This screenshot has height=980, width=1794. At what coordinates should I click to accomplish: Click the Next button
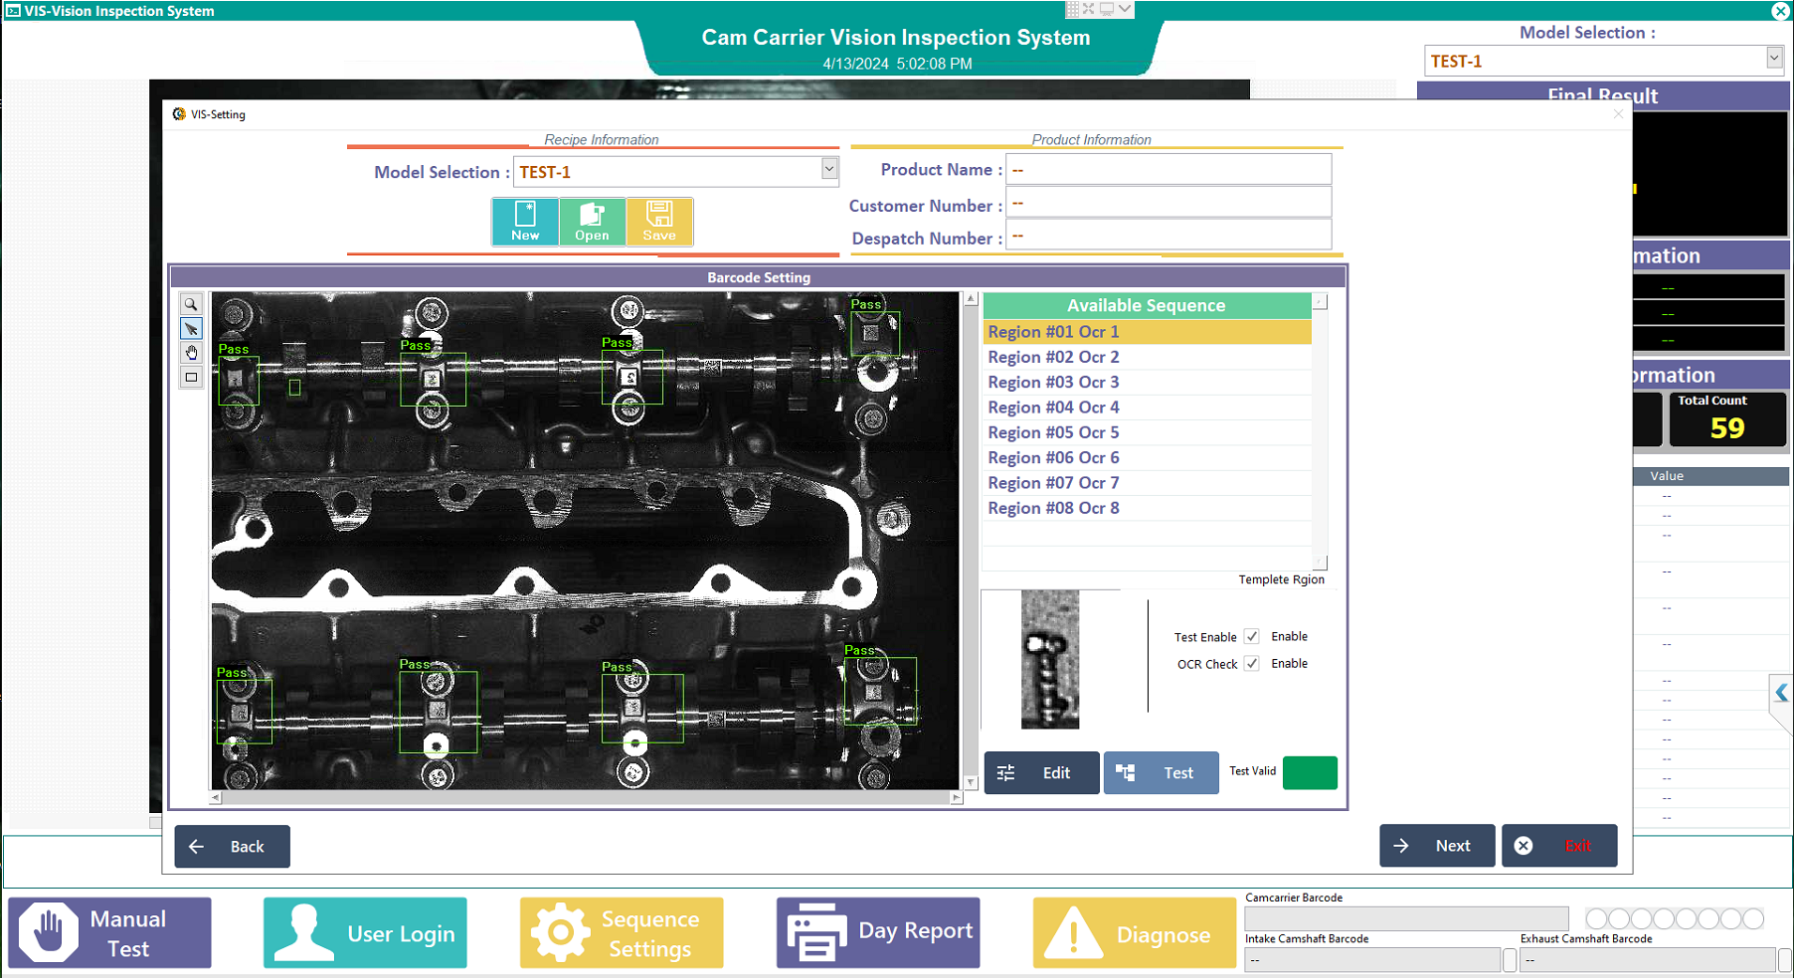1436,846
